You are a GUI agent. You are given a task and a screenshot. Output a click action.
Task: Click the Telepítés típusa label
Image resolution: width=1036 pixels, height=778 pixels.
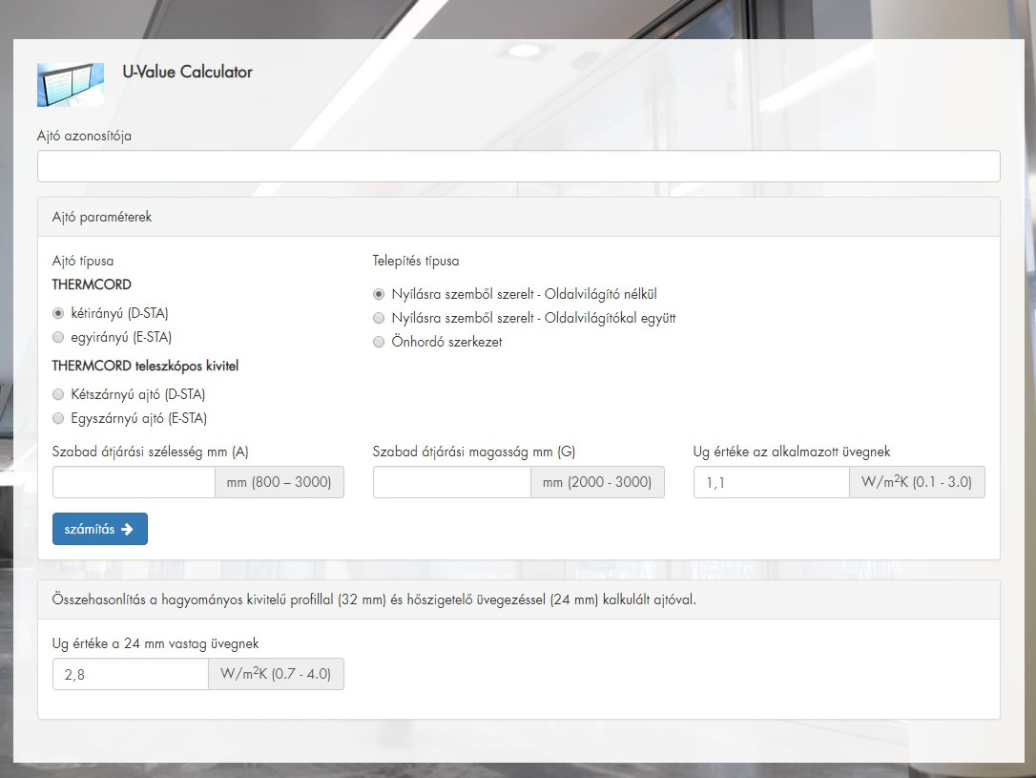[x=416, y=261]
